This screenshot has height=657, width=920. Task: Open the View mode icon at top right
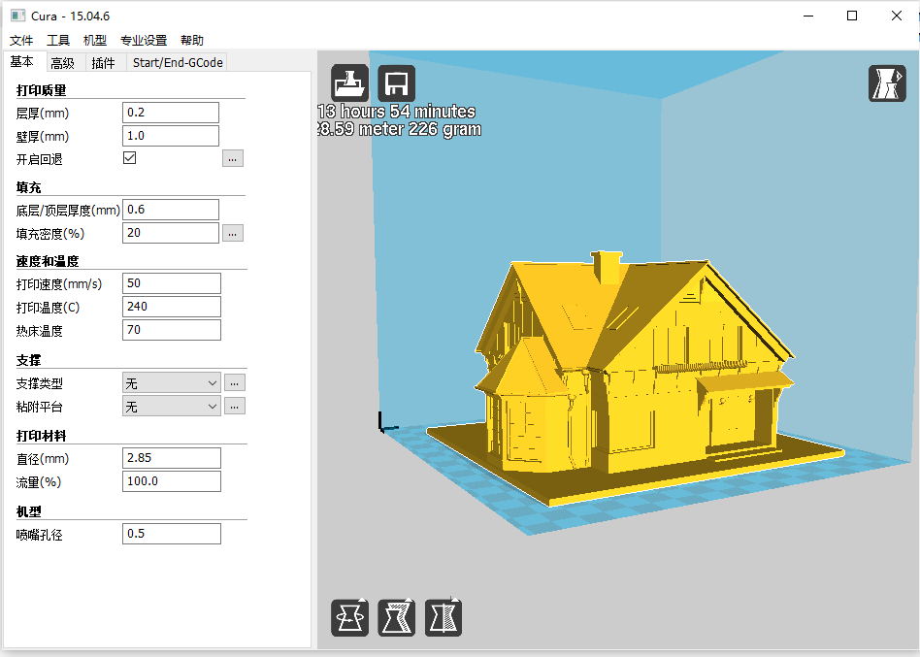886,83
